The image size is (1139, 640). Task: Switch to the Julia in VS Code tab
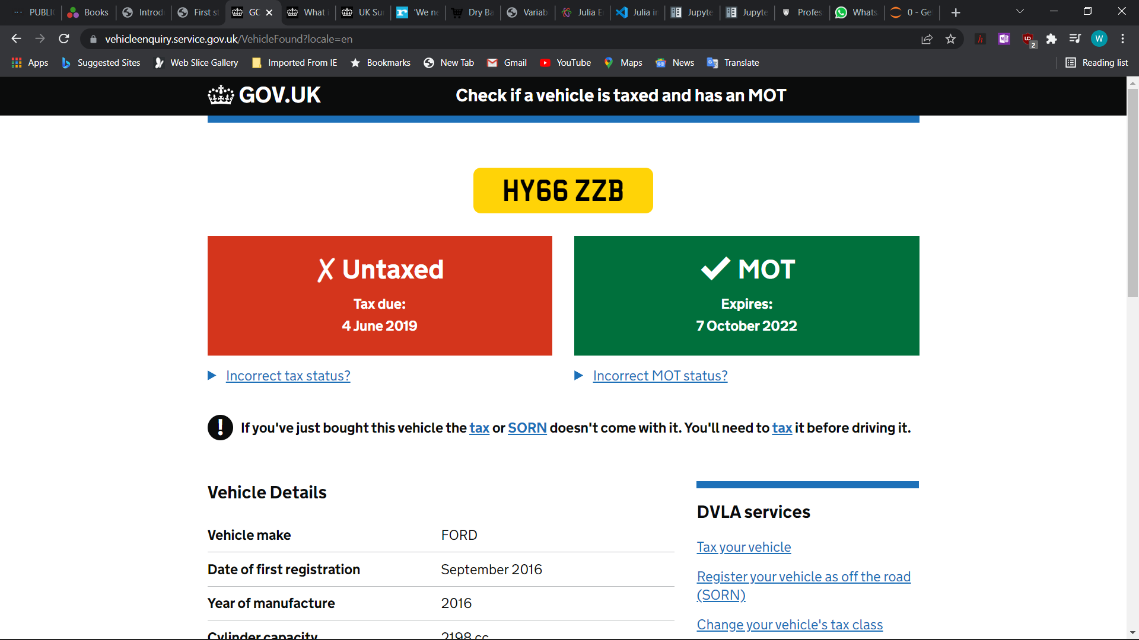pyautogui.click(x=638, y=12)
